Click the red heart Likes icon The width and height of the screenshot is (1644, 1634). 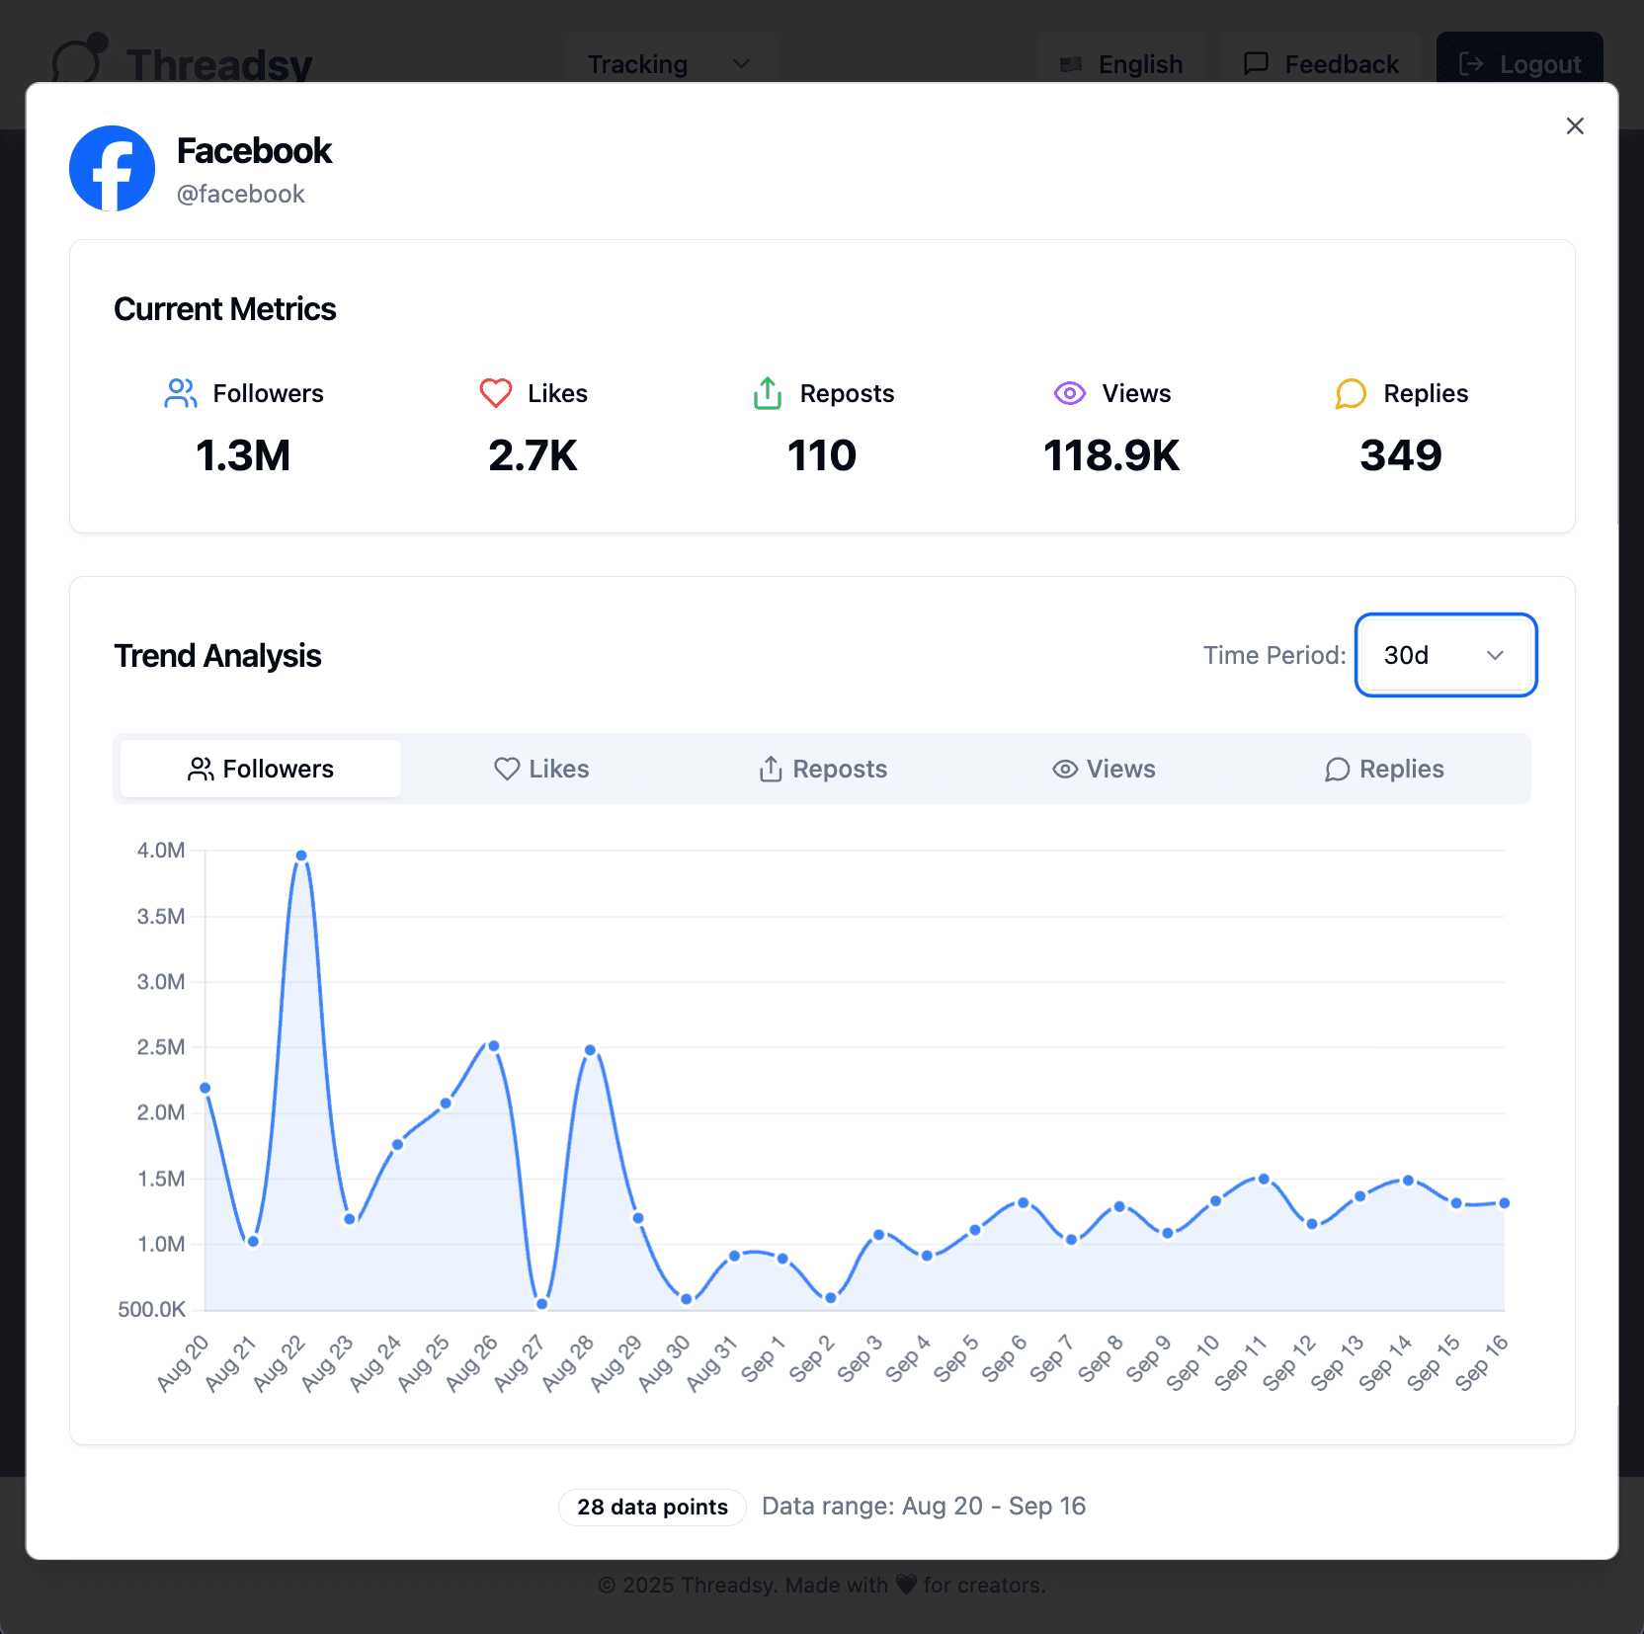495,392
